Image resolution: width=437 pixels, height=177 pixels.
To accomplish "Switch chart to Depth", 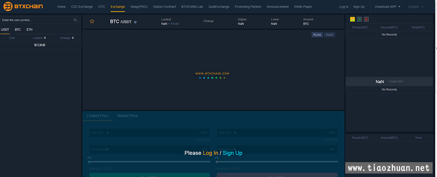I will click(x=329, y=35).
